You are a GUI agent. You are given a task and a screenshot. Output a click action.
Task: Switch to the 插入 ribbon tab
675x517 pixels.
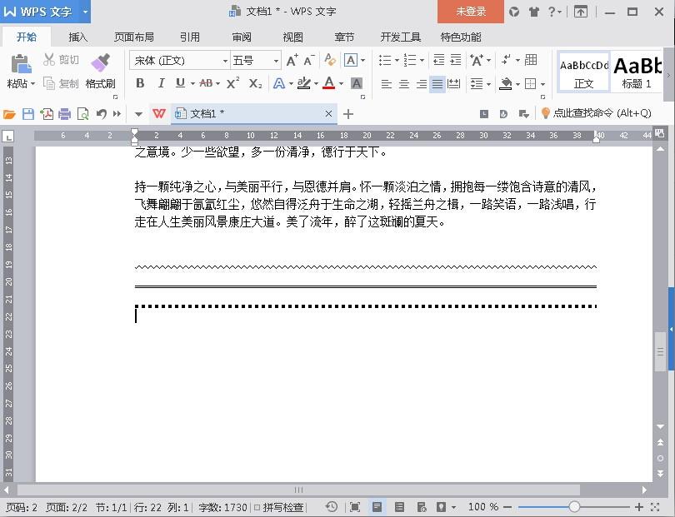pos(77,37)
